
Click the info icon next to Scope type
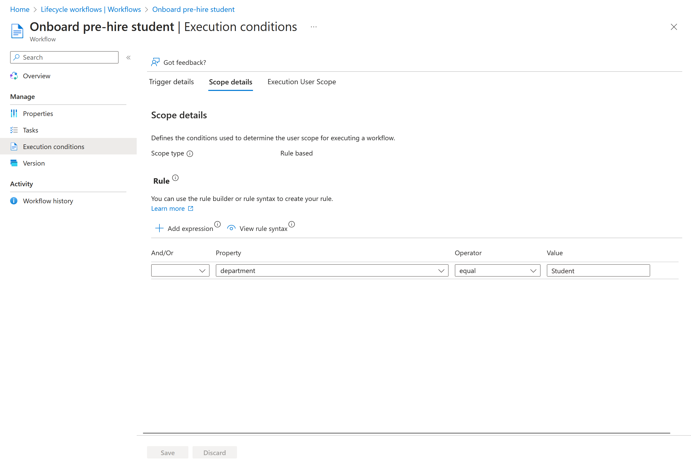(190, 154)
